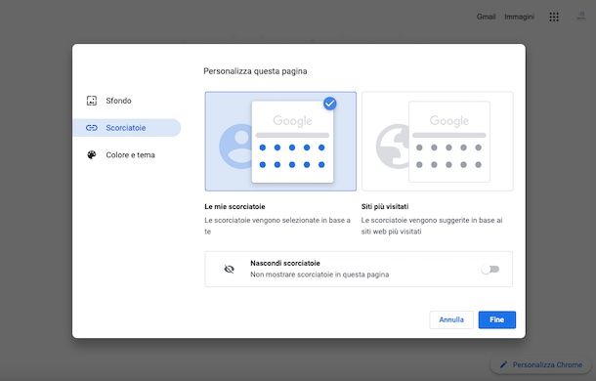Click the Nascondi scorciatoie heading
The width and height of the screenshot is (596, 381).
[x=285, y=263]
